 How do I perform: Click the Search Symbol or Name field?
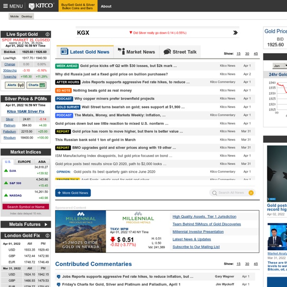click(26, 207)
